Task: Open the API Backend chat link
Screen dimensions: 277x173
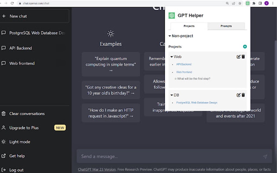Action: [184, 65]
